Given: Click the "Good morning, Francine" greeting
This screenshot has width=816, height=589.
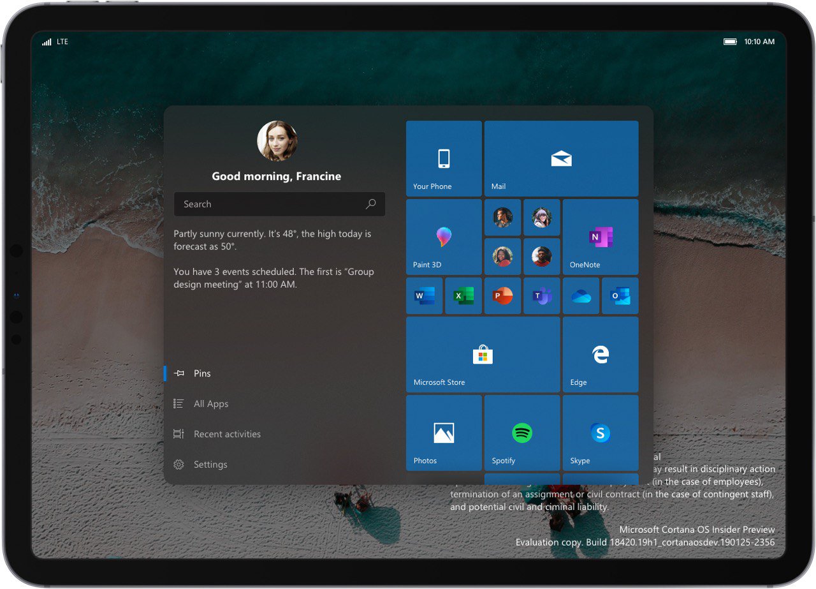Looking at the screenshot, I should (x=276, y=176).
